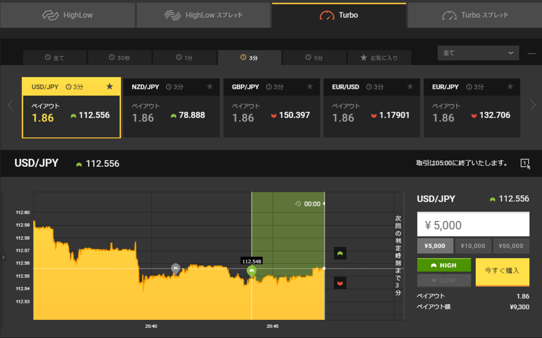
Task: Toggle the favorite star on NZD/JPY card
Action: coord(210,86)
